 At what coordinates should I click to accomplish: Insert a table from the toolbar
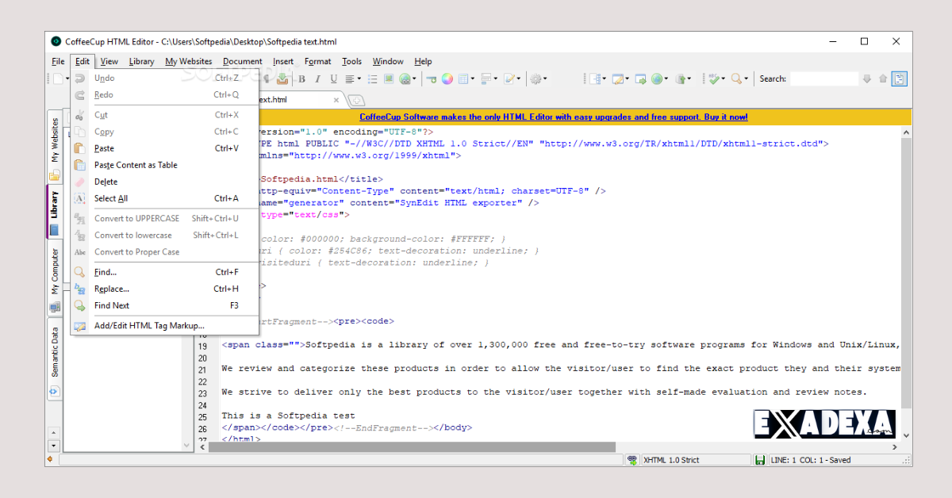pos(463,79)
